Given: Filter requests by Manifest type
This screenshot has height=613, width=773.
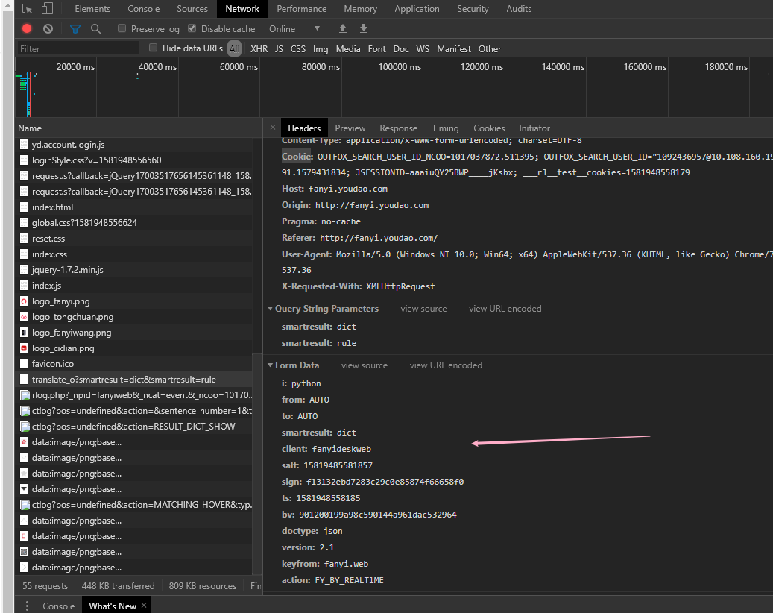Looking at the screenshot, I should (453, 48).
